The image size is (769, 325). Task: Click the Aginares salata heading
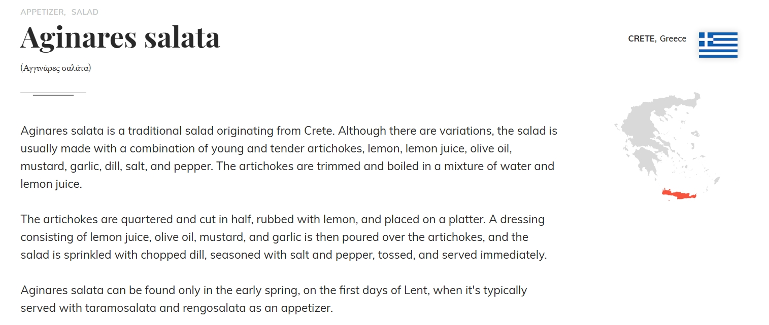coord(120,36)
